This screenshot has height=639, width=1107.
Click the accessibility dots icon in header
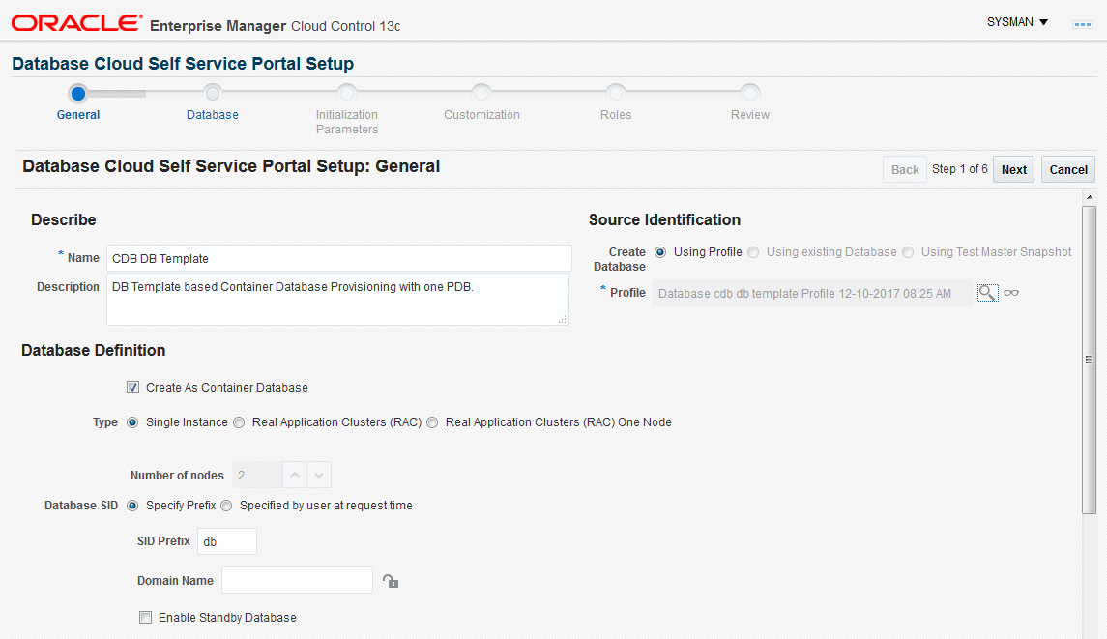1083,23
